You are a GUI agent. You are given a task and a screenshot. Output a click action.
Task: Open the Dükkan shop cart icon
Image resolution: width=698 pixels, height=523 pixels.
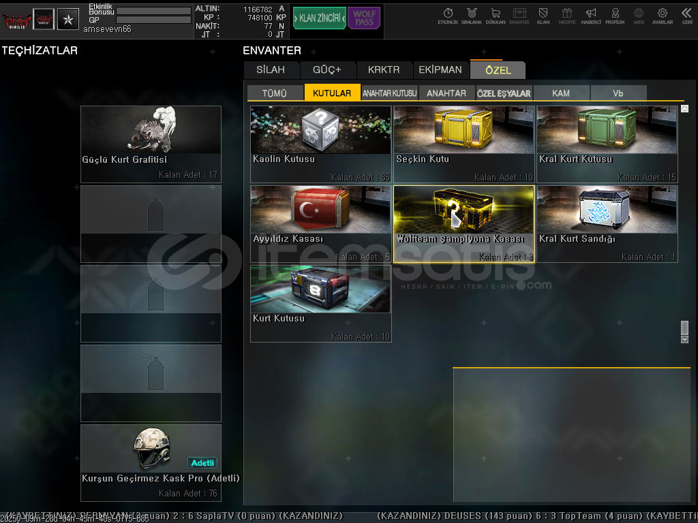click(x=496, y=16)
